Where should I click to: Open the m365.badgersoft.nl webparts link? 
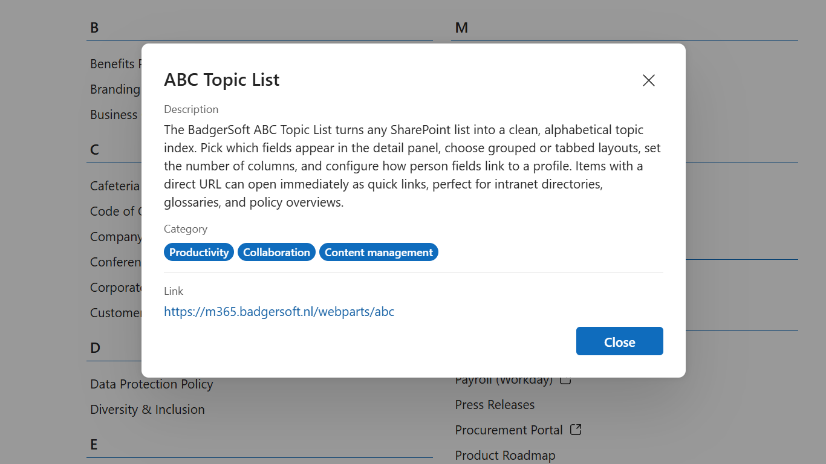tap(279, 312)
